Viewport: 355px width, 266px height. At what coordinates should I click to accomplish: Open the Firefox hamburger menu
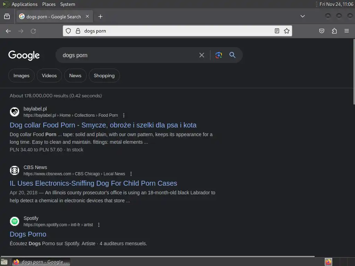pos(347,31)
